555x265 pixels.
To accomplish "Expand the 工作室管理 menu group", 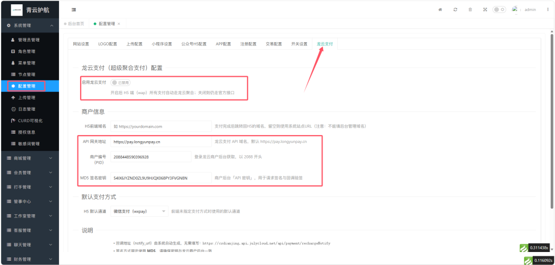I will pyautogui.click(x=29, y=216).
